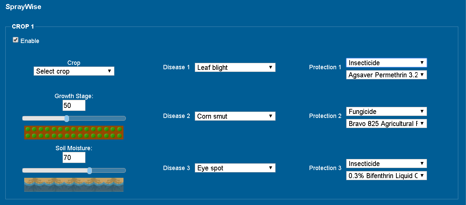
Task: Click the Growth Stage slider handle
Action: 67,118
